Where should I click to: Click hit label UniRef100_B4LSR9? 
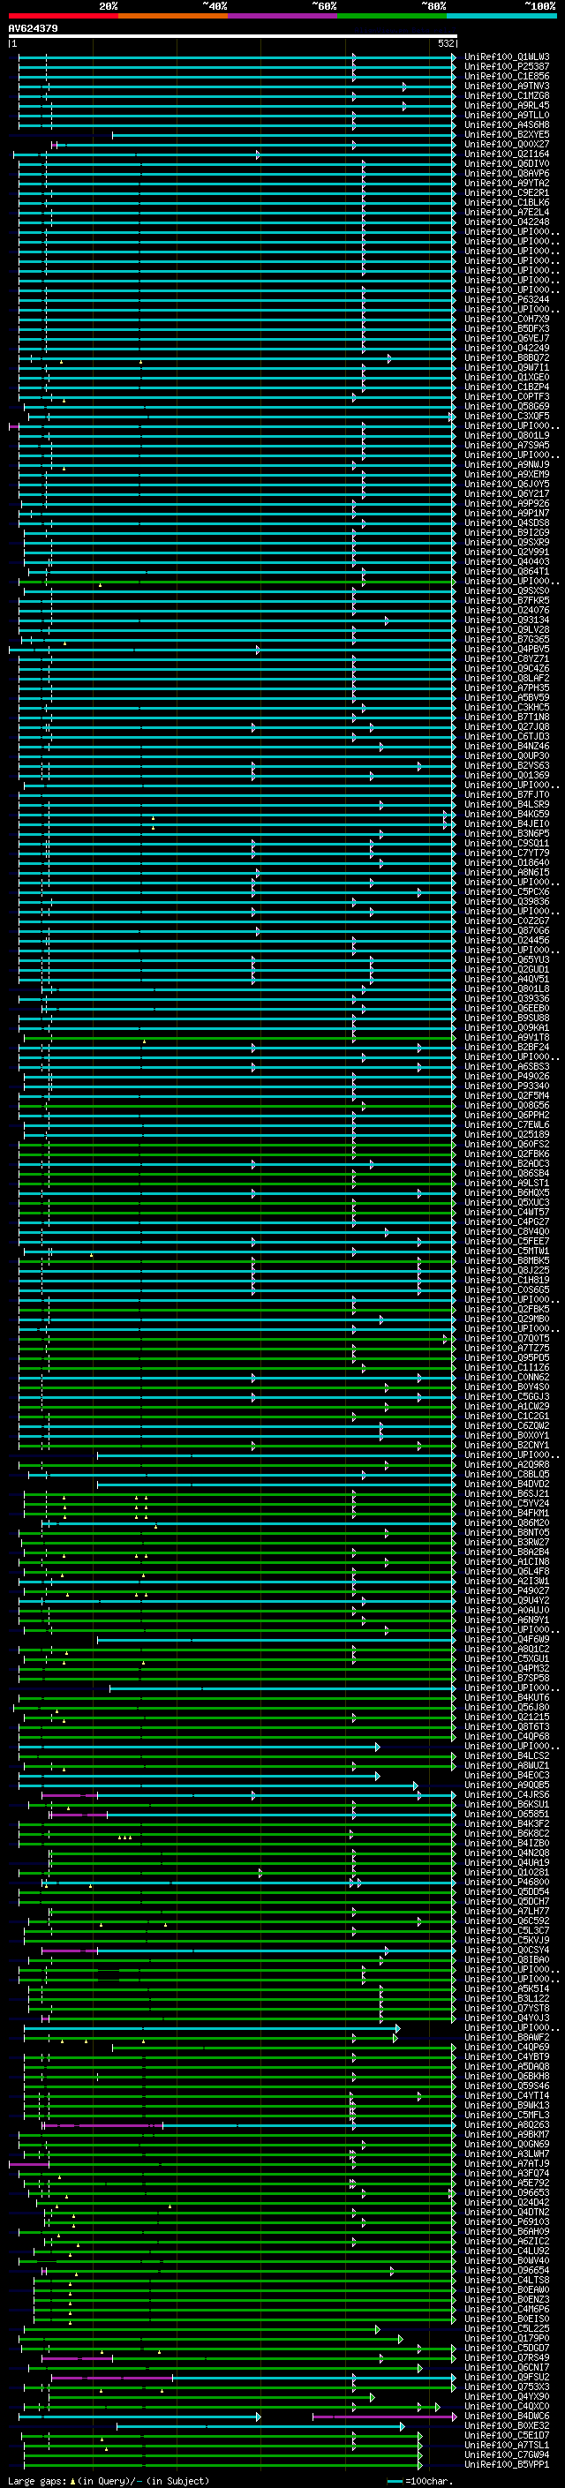point(507,805)
